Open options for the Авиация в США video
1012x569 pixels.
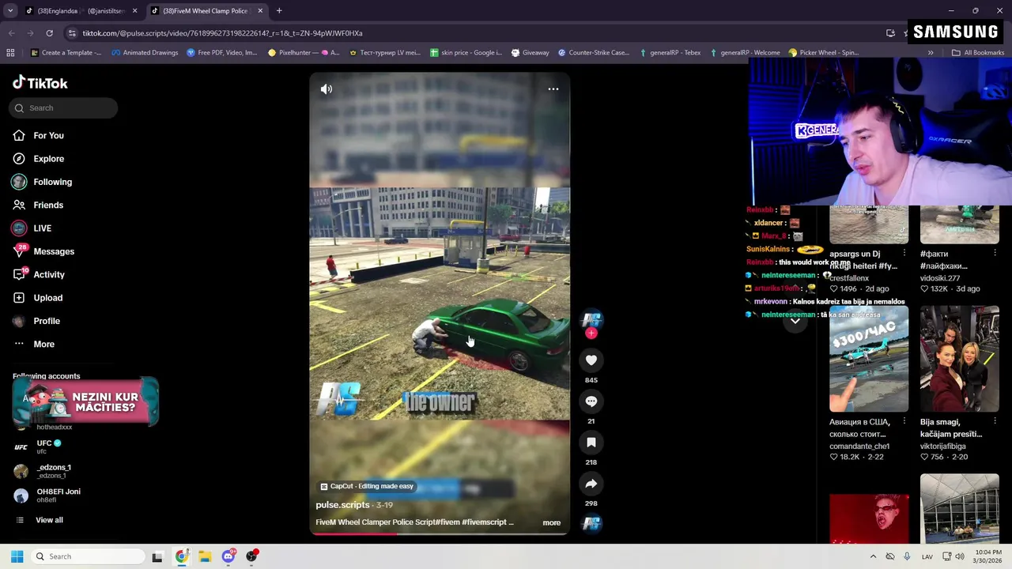[904, 422]
